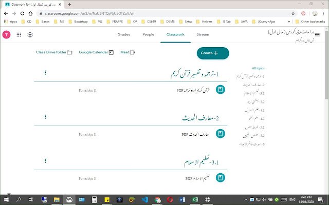Click material icon for تعلیم الاسلام PDF
The height and width of the screenshot is (205, 329).
(221, 178)
